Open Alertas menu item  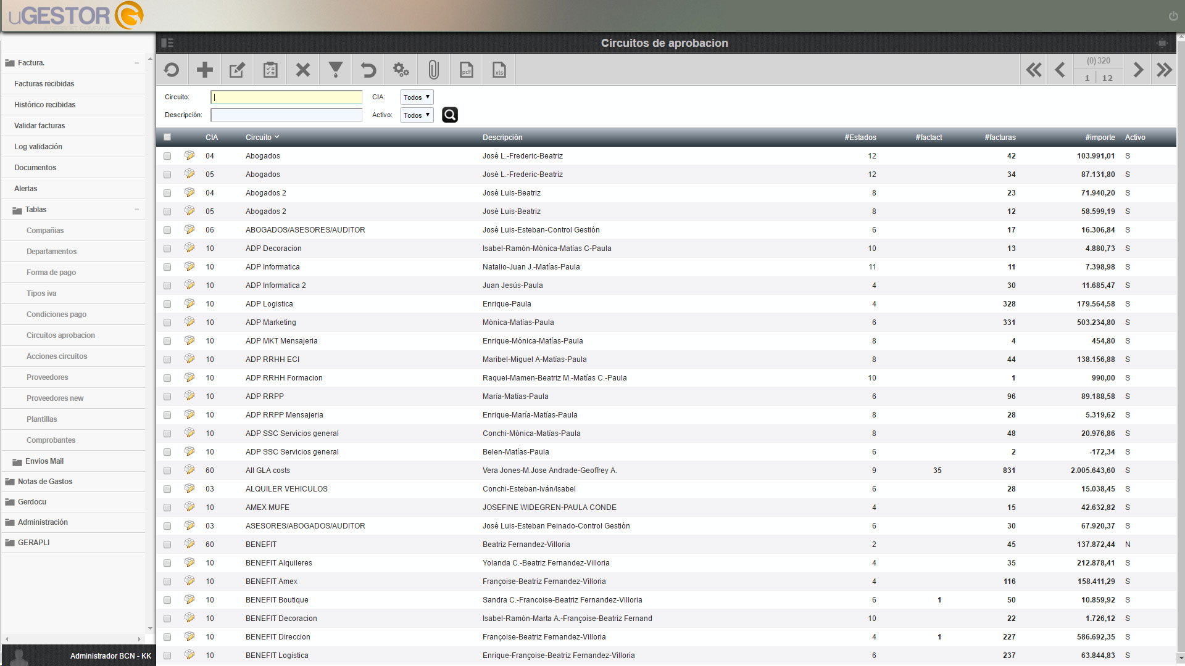click(x=26, y=189)
